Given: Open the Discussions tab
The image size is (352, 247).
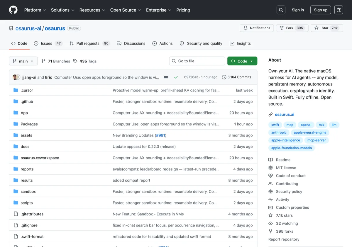Looking at the screenshot, I should pos(131,43).
